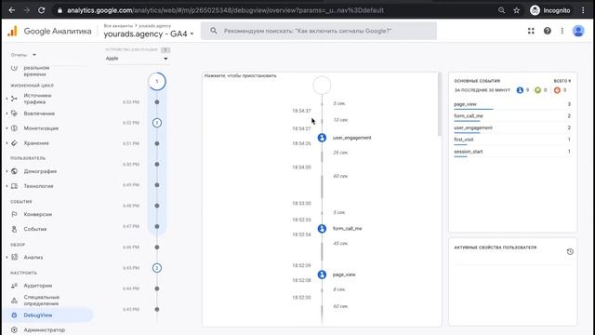Open the Google apps grid icon
The image size is (595, 335).
(531, 31)
